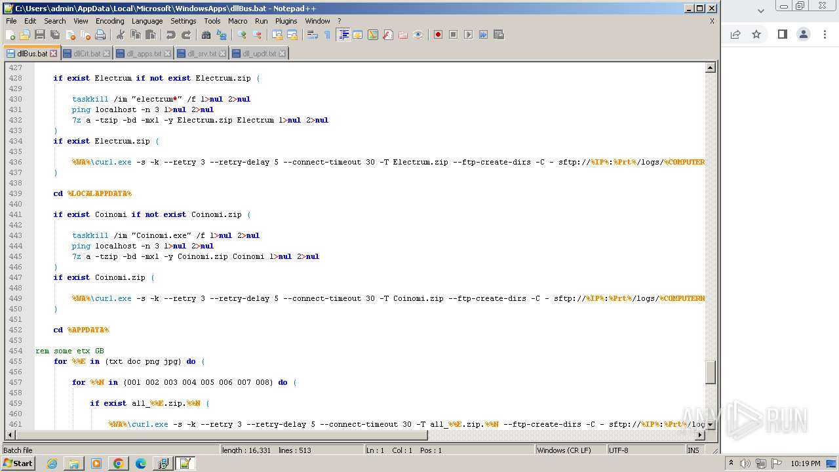Image resolution: width=839 pixels, height=472 pixels.
Task: Open Internet Explorer from the taskbar
Action: click(x=52, y=463)
